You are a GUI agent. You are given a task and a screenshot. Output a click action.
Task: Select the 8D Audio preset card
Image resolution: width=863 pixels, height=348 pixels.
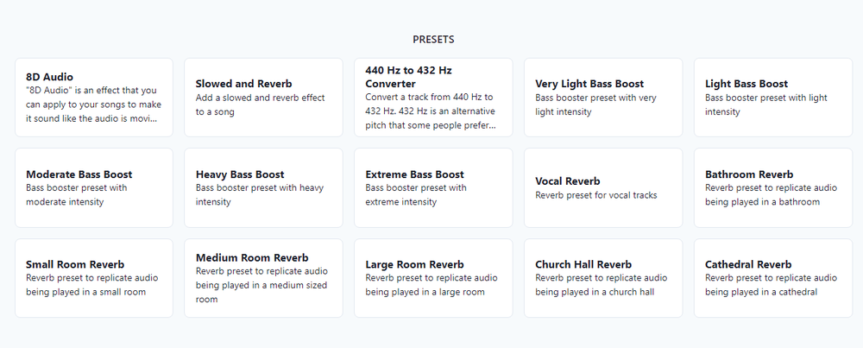click(x=93, y=98)
